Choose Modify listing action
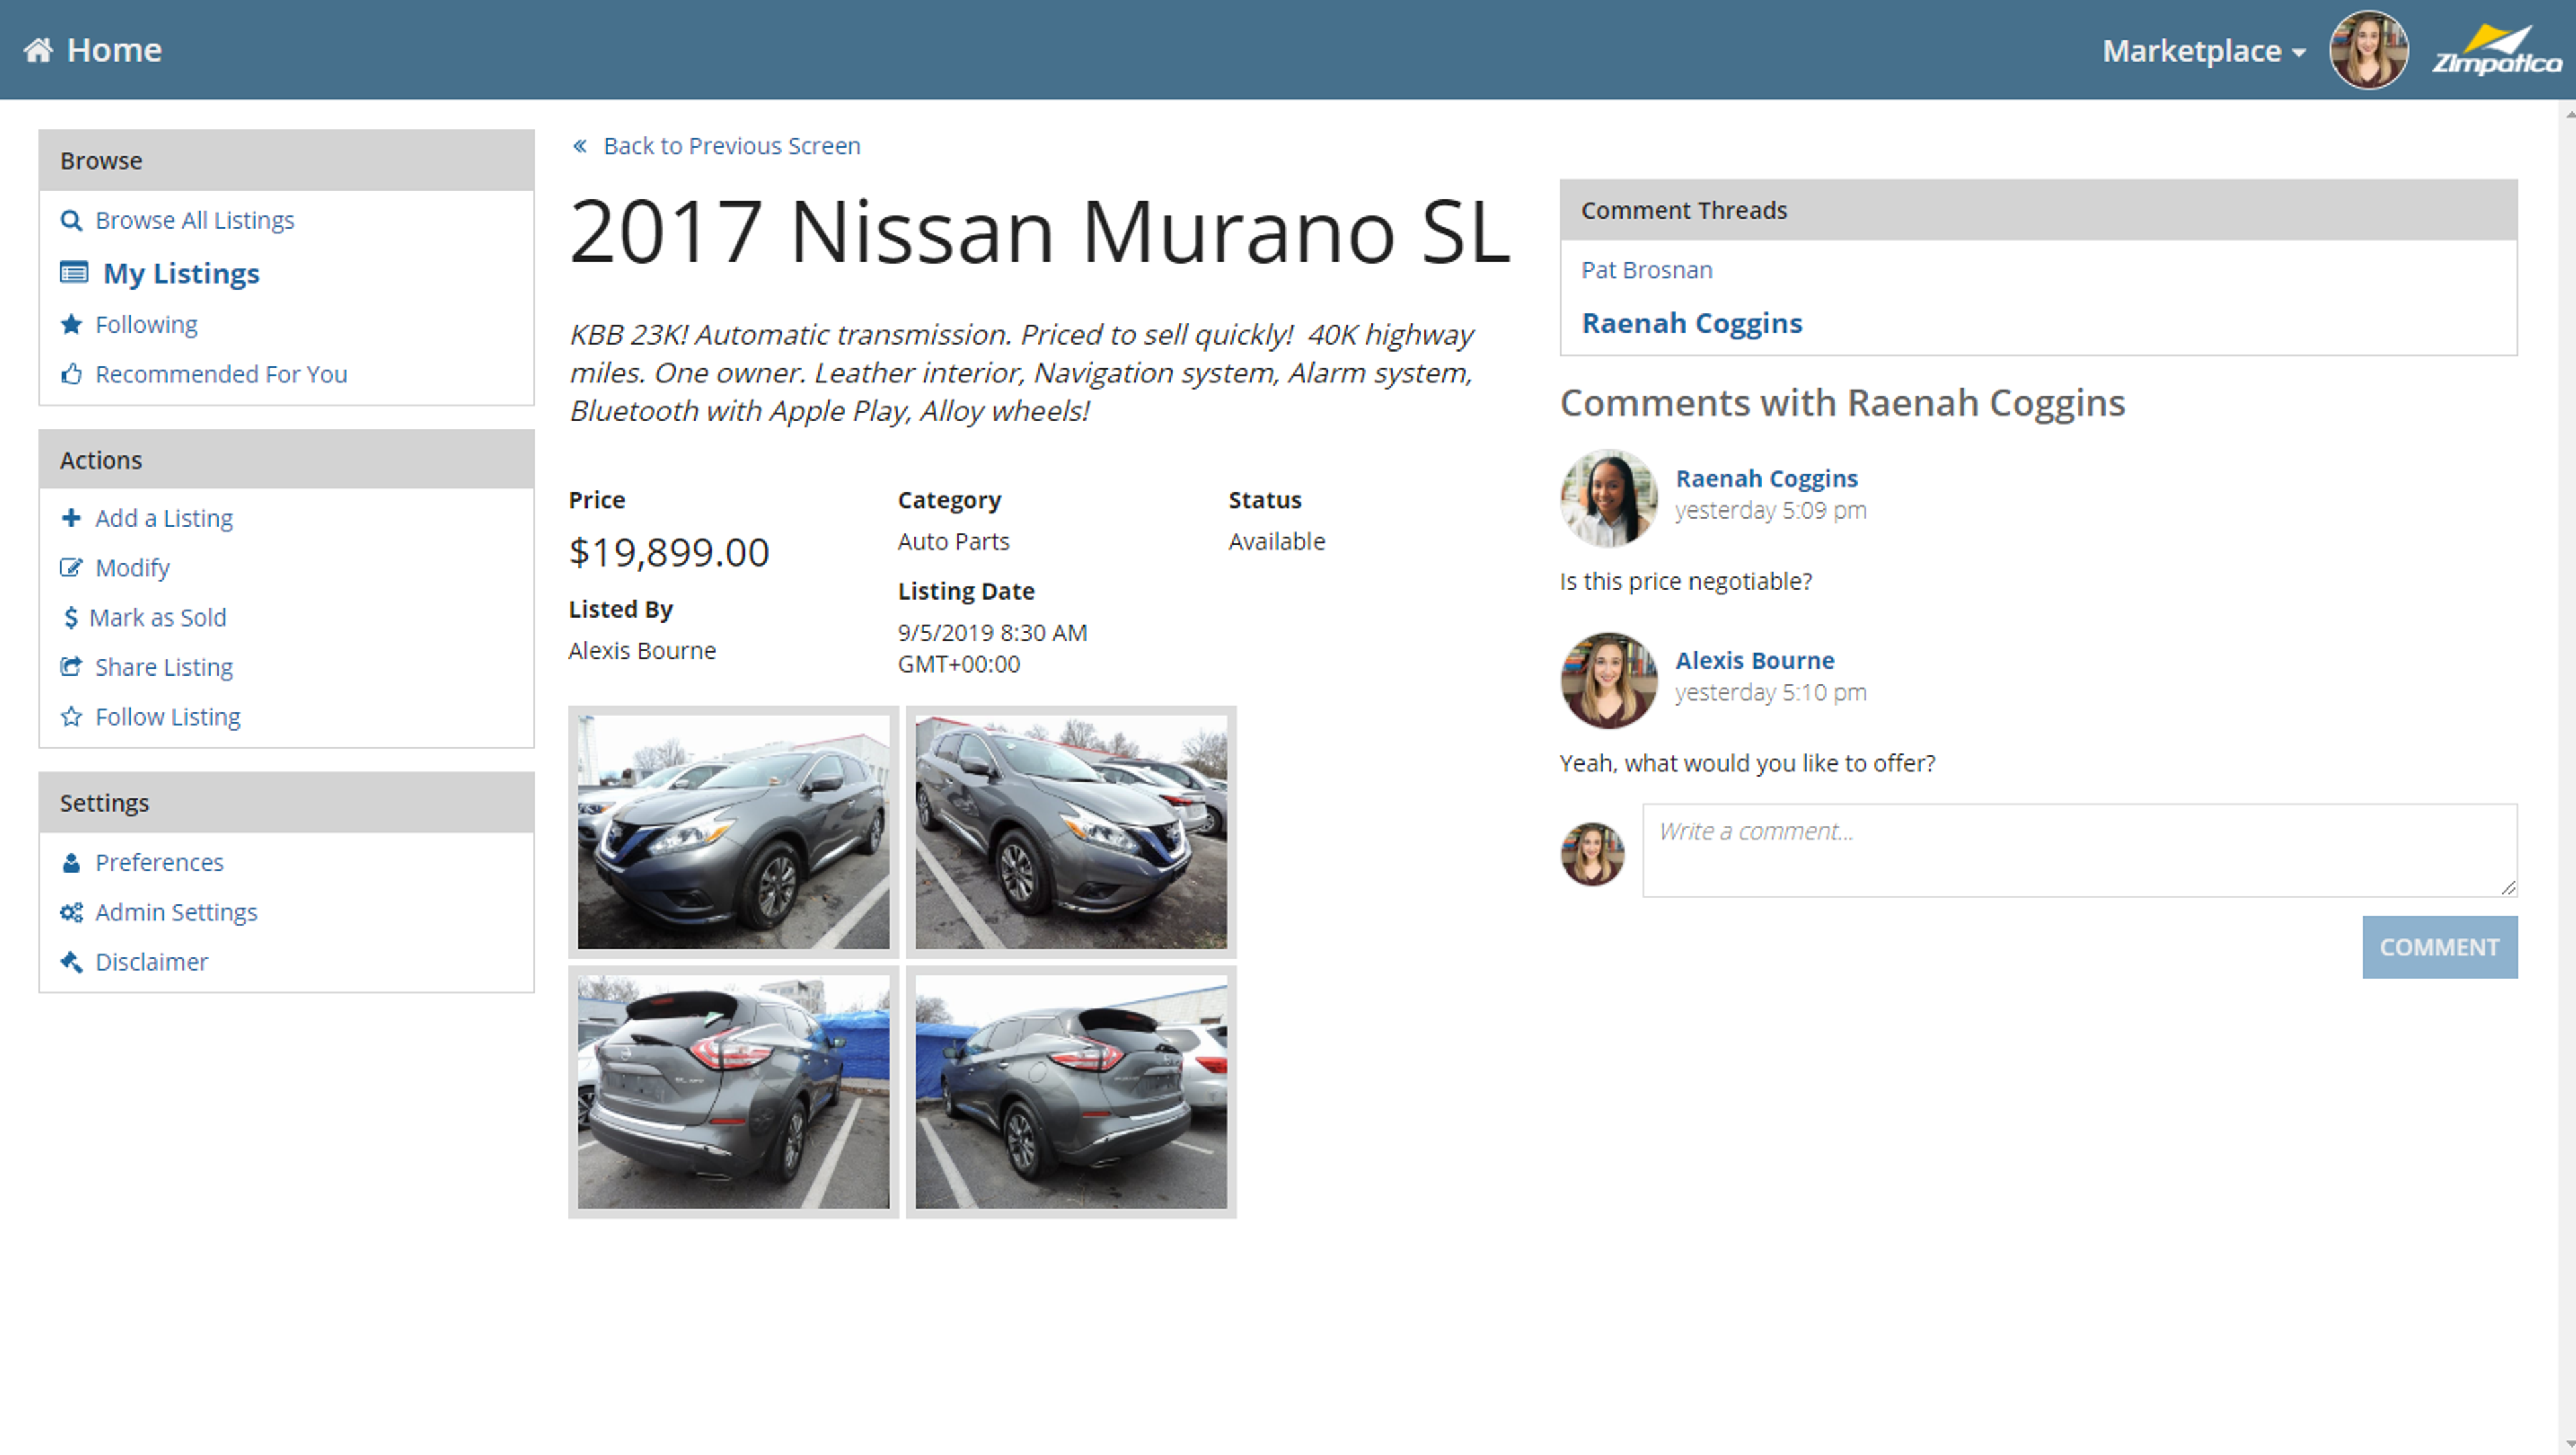2576x1455 pixels. click(x=132, y=568)
